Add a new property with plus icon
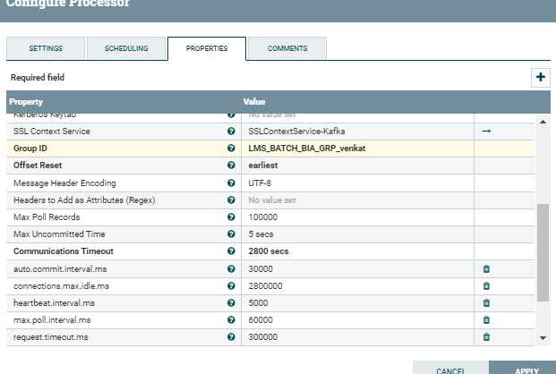 (x=541, y=77)
